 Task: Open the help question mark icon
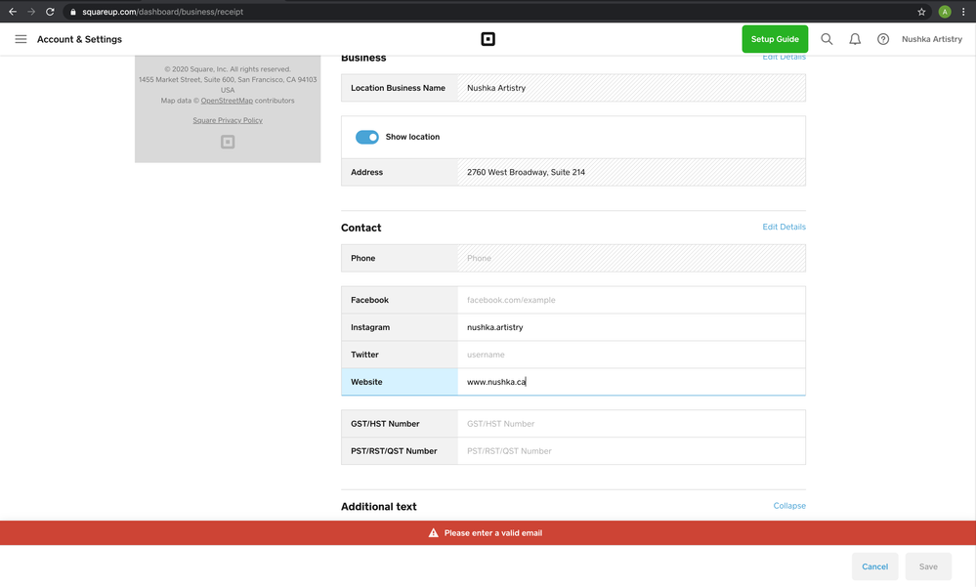883,39
